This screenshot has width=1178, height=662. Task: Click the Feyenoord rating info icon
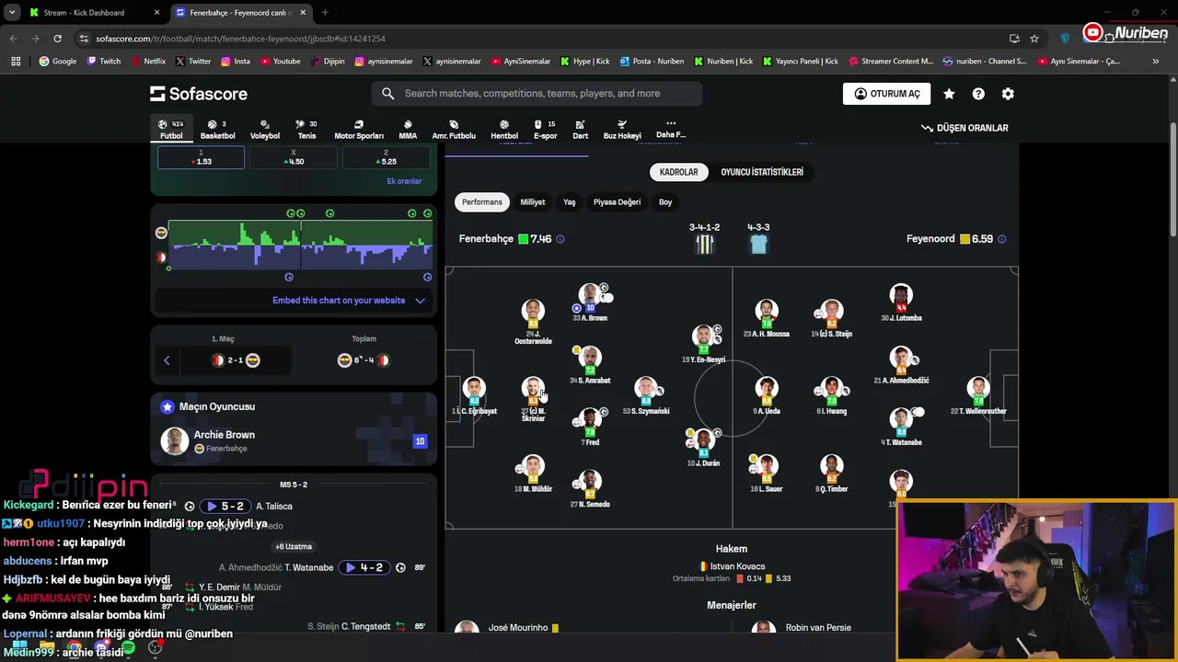click(1002, 239)
